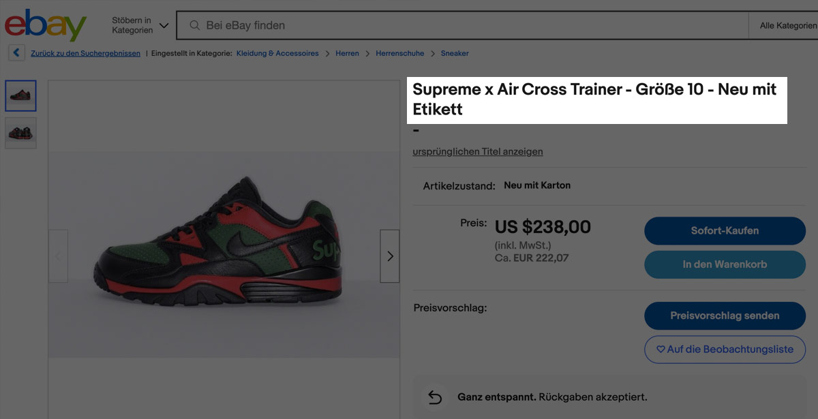Viewport: 818px width, 419px height.
Task: Open the Stöbern in Kategorien dropdown
Action: tap(140, 26)
